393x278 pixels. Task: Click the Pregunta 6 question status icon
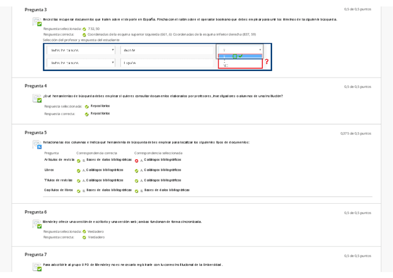[37, 224]
